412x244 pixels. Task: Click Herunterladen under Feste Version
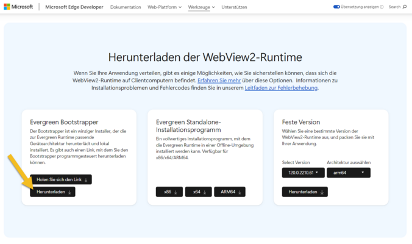pyautogui.click(x=304, y=192)
